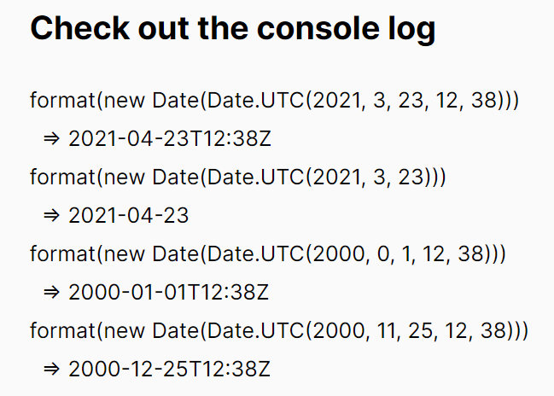This screenshot has width=554, height=396.
Task: Click the arrow before 2000-12-25T12:38Z
Action: pos(52,370)
